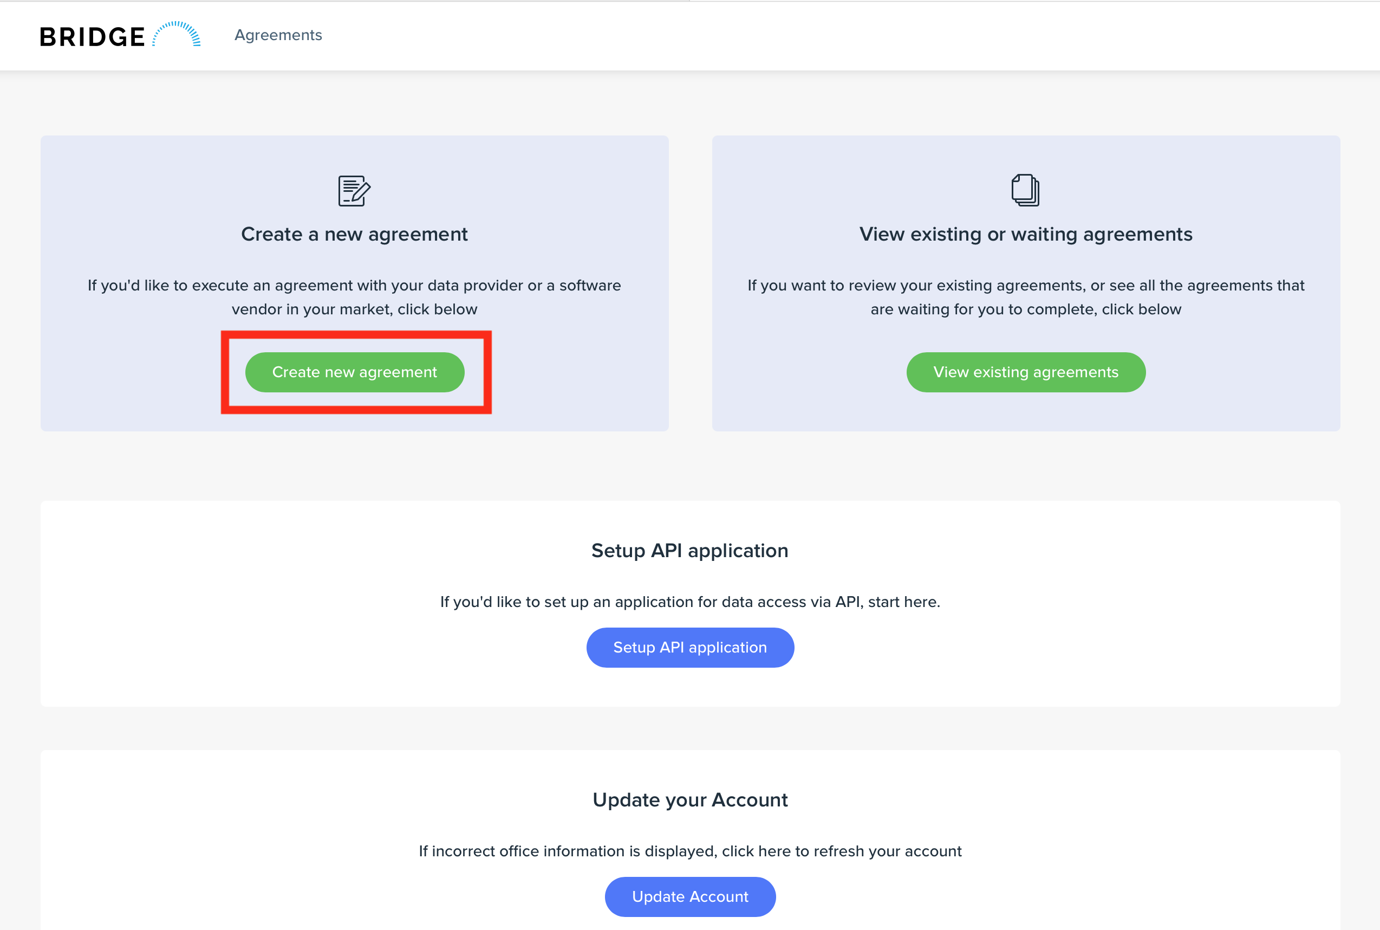
Task: Click the review existing agreements description text
Action: pos(1025,297)
